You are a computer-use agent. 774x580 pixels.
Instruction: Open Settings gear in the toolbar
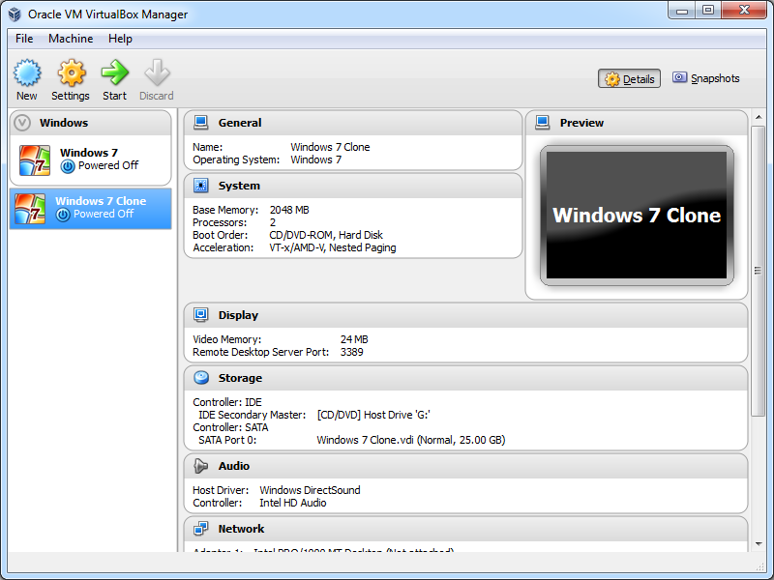[71, 73]
